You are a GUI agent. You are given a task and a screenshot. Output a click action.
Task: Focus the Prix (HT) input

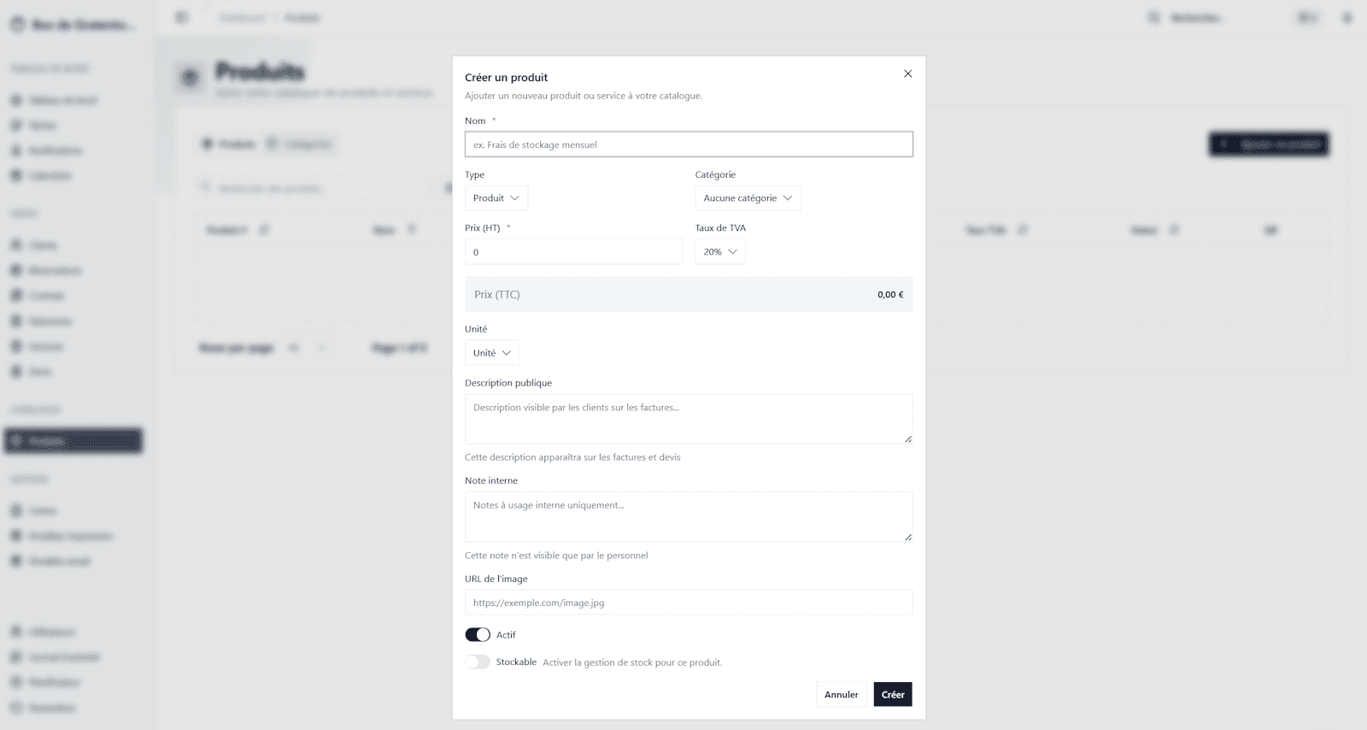click(x=573, y=252)
